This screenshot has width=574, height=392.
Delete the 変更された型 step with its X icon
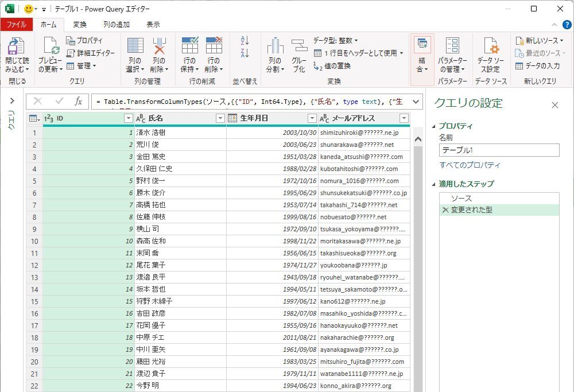pos(445,210)
